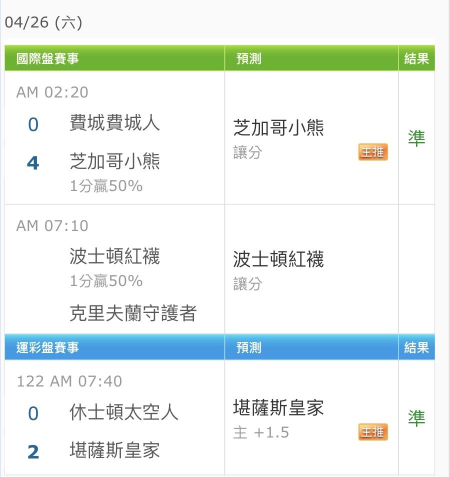Click the 122 AM 07:40 game time

coord(69,381)
